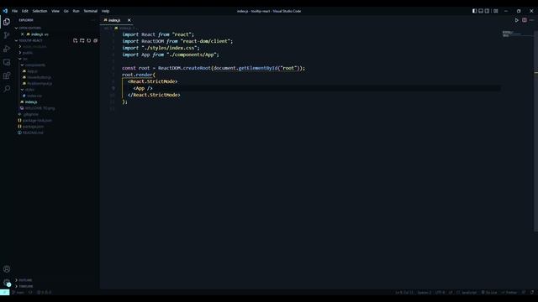
Task: Click the editor vertical scrollbar
Action: (x=535, y=130)
